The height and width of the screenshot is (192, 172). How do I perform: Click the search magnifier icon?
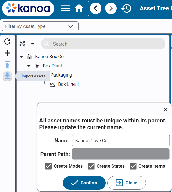coord(46,44)
